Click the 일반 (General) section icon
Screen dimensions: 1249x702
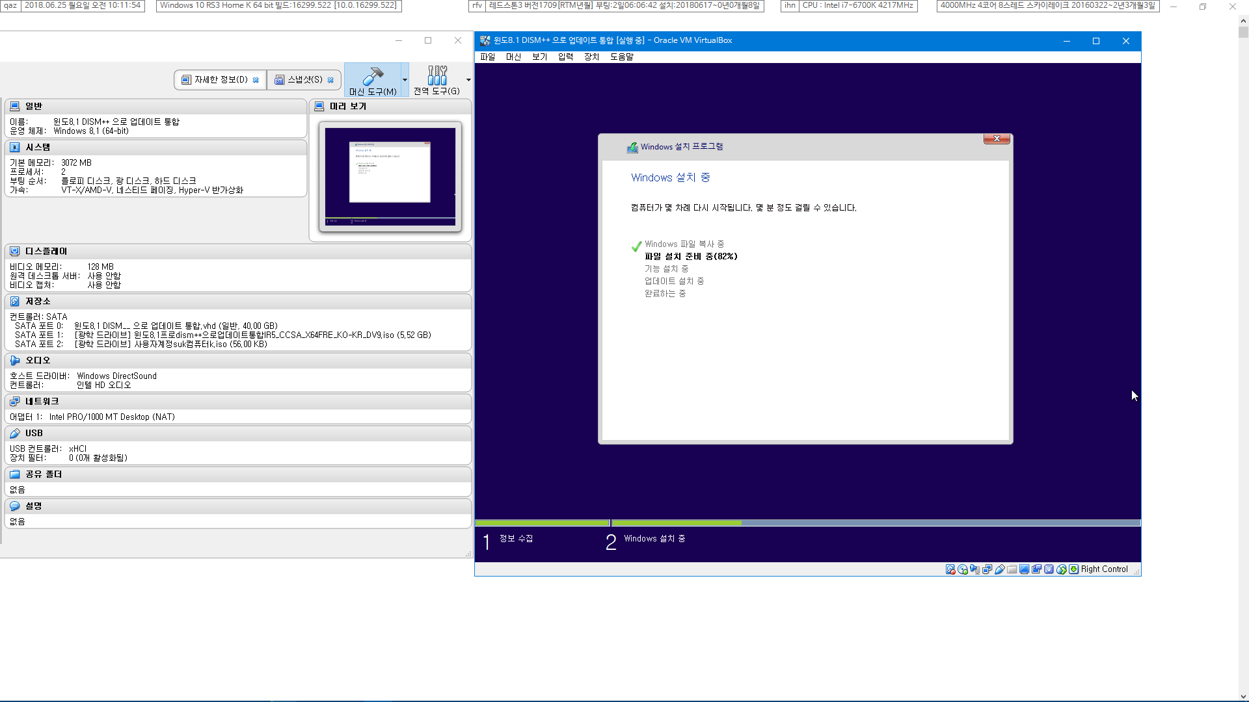pyautogui.click(x=15, y=106)
